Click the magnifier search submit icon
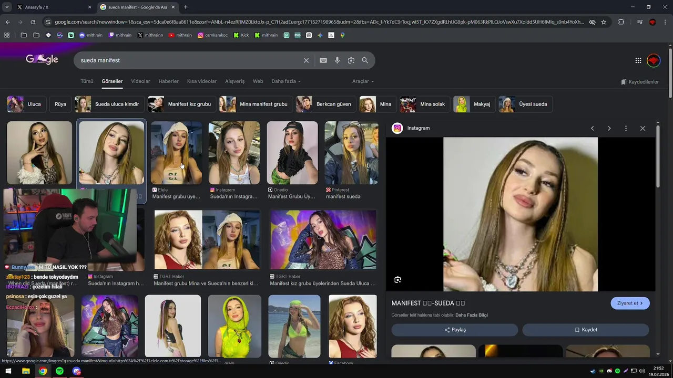The width and height of the screenshot is (673, 378). click(365, 60)
